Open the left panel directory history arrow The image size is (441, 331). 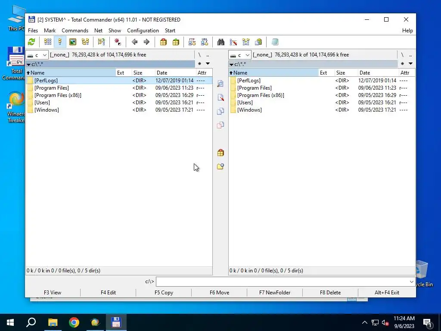[x=208, y=64]
